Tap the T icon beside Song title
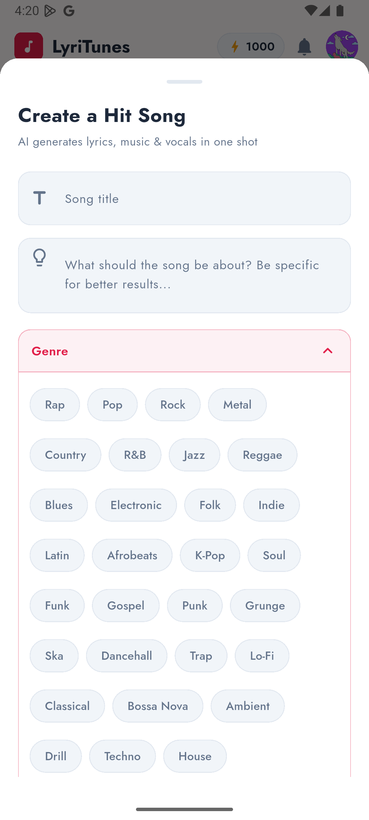Screen dimensions: 369x820 (40, 198)
